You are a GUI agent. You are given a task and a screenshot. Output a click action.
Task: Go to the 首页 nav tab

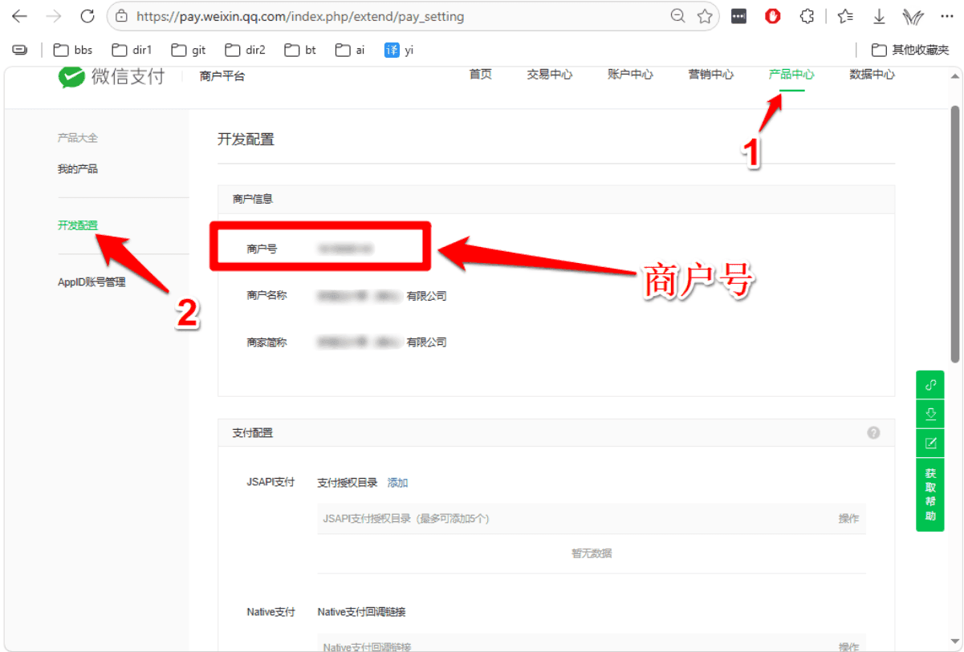pos(481,75)
